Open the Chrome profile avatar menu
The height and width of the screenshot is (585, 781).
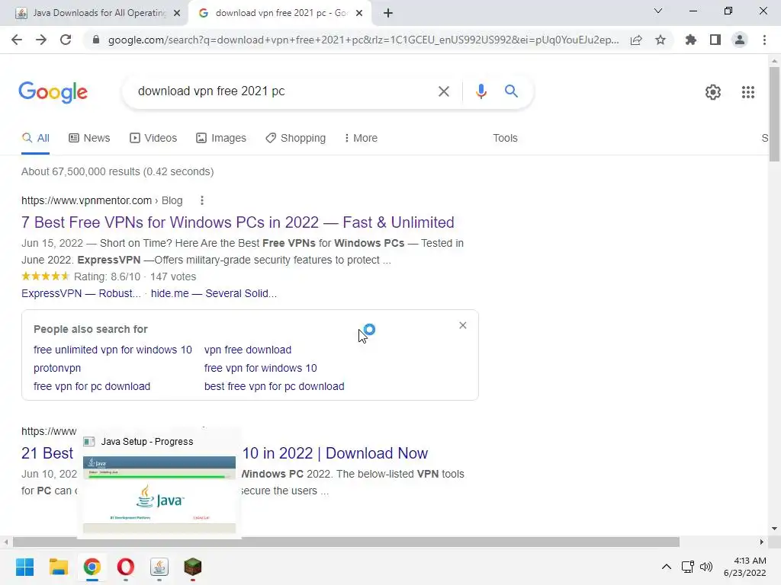(x=740, y=40)
